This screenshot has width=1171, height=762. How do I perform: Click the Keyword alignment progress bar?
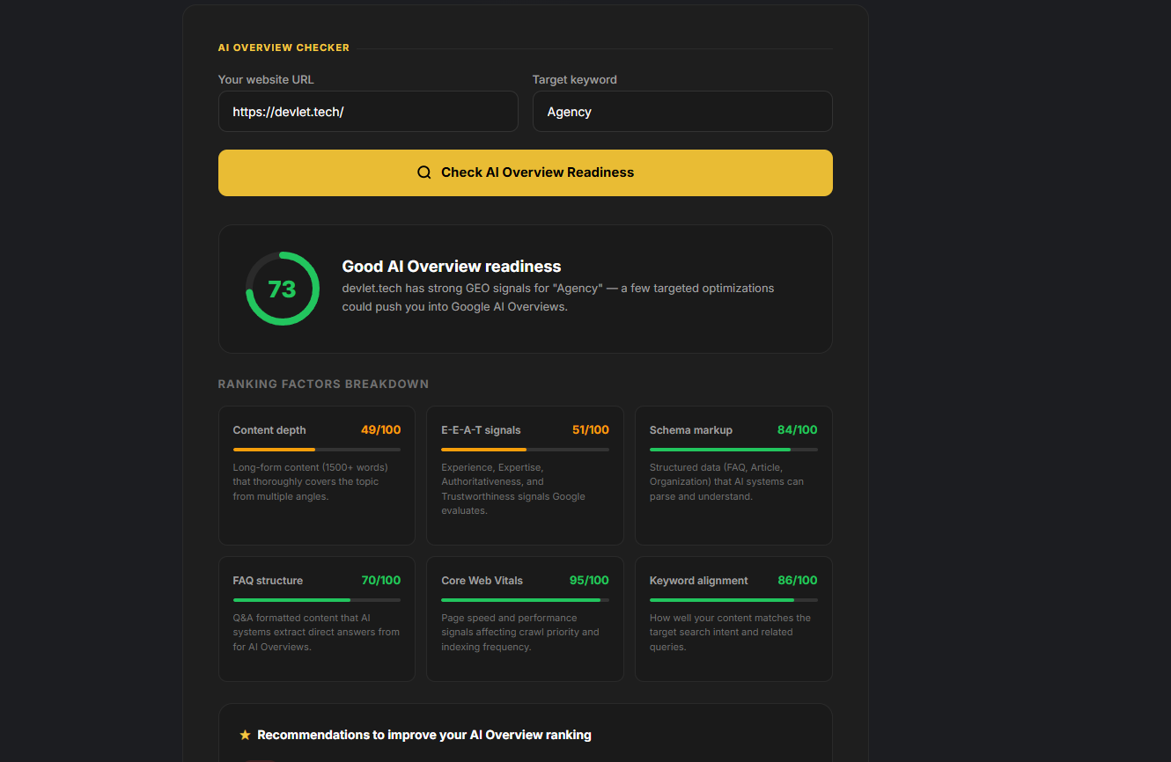(x=733, y=600)
